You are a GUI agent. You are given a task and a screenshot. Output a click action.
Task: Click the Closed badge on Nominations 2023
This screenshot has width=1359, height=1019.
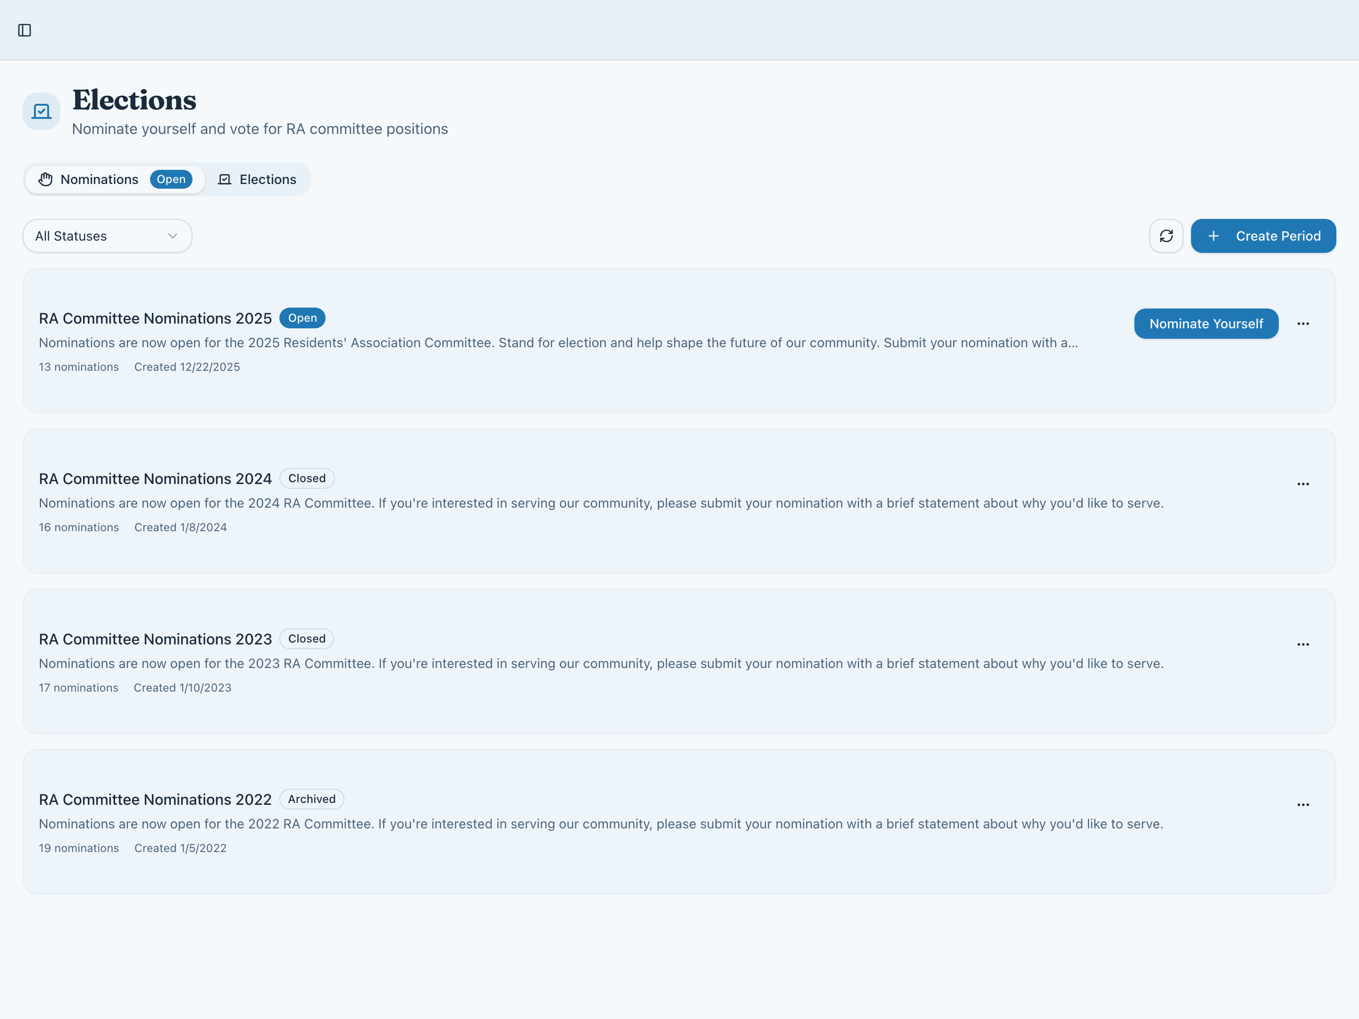(307, 639)
